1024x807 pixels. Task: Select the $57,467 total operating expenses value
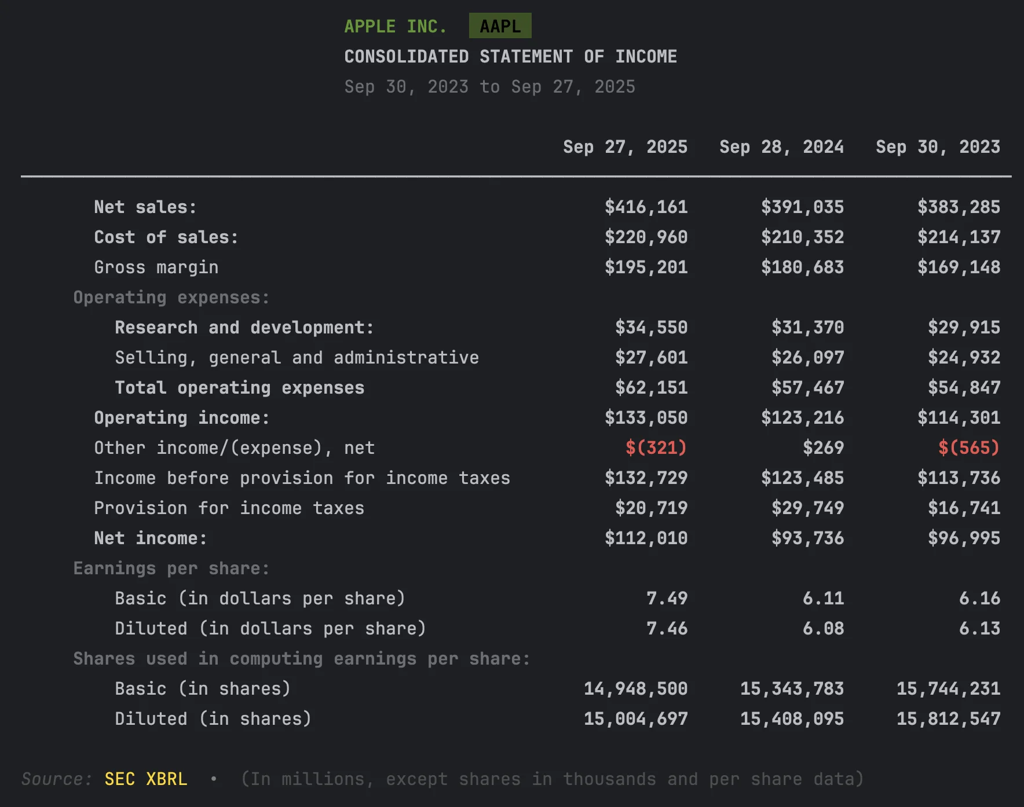pos(807,388)
